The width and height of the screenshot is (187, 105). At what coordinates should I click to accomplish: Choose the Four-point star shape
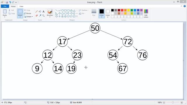click(x=60, y=16)
